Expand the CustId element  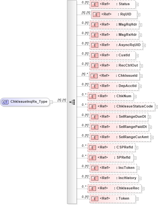(137, 56)
